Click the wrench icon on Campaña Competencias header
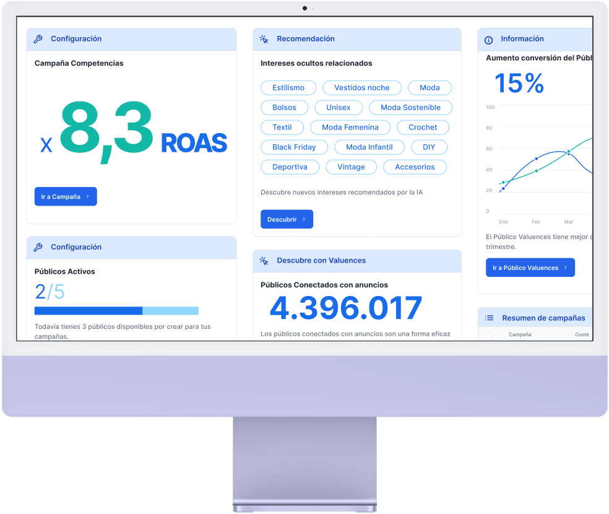Viewport: 609px width, 514px height. coord(37,38)
